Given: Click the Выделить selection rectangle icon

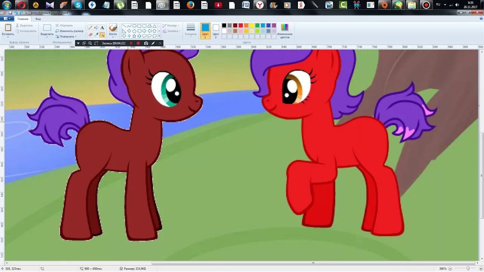Looking at the screenshot, I should coord(47,28).
